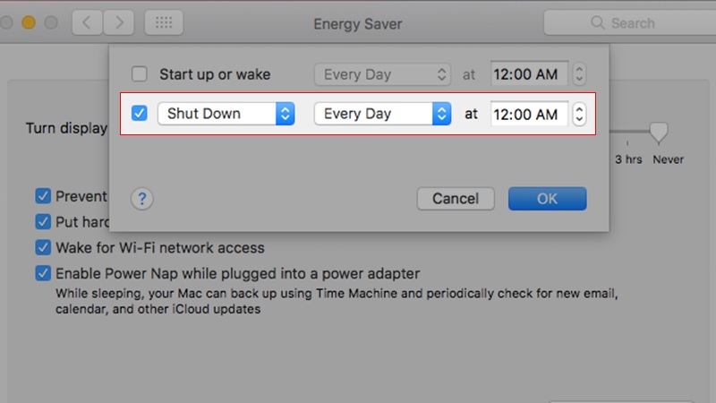The image size is (716, 403).
Task: Uncheck the Shut Down schedule checkbox
Action: (140, 115)
